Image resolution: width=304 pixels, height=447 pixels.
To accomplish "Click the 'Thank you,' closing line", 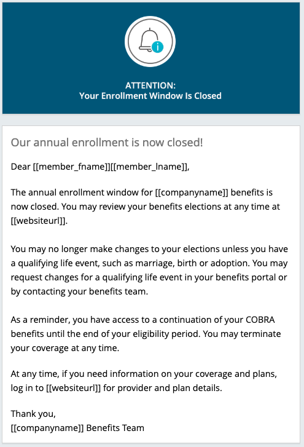I will coord(33,414).
